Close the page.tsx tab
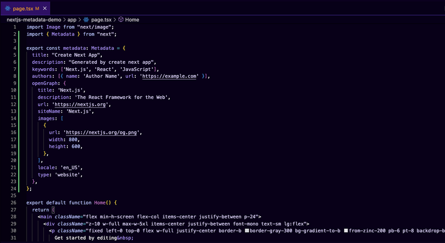Image resolution: width=445 pixels, height=243 pixels. (44, 8)
